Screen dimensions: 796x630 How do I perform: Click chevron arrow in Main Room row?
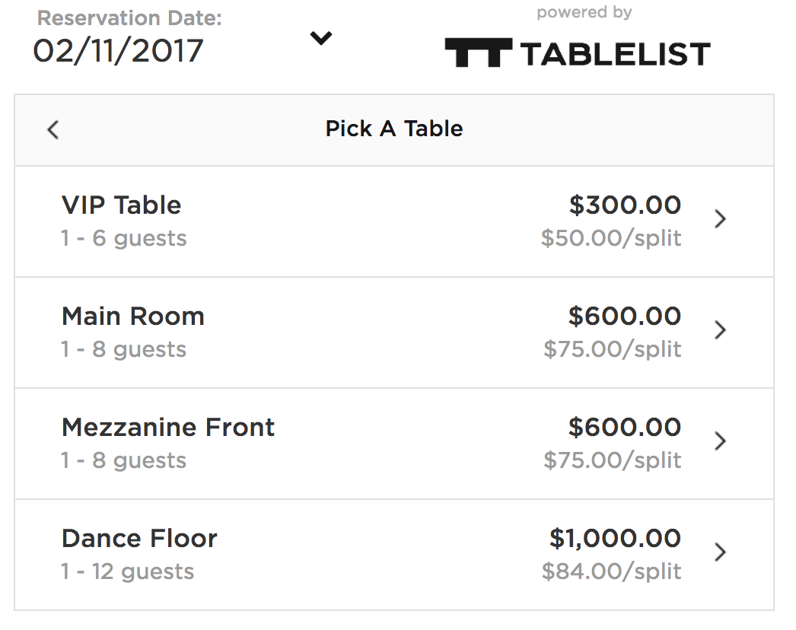[x=720, y=330]
